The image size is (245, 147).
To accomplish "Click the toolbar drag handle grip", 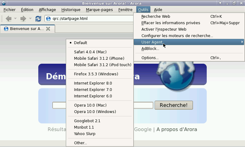I will tap(2, 19).
